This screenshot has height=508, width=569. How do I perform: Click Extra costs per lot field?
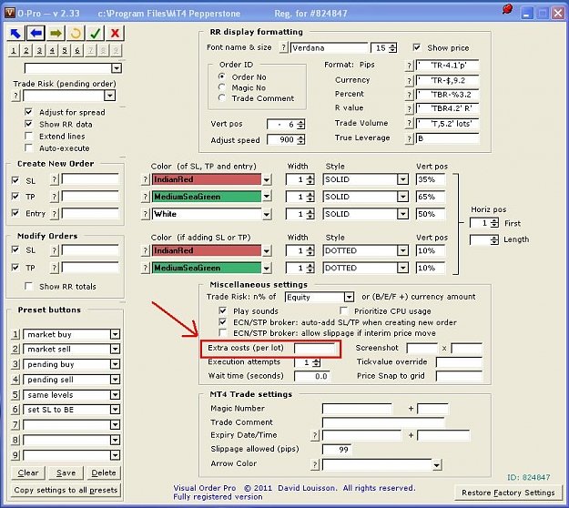pyautogui.click(x=314, y=349)
